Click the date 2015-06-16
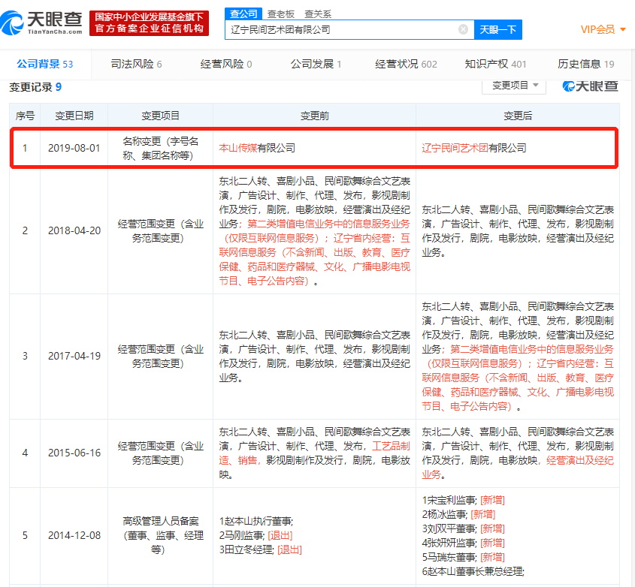Viewport: 635px width, 587px height. [x=74, y=453]
